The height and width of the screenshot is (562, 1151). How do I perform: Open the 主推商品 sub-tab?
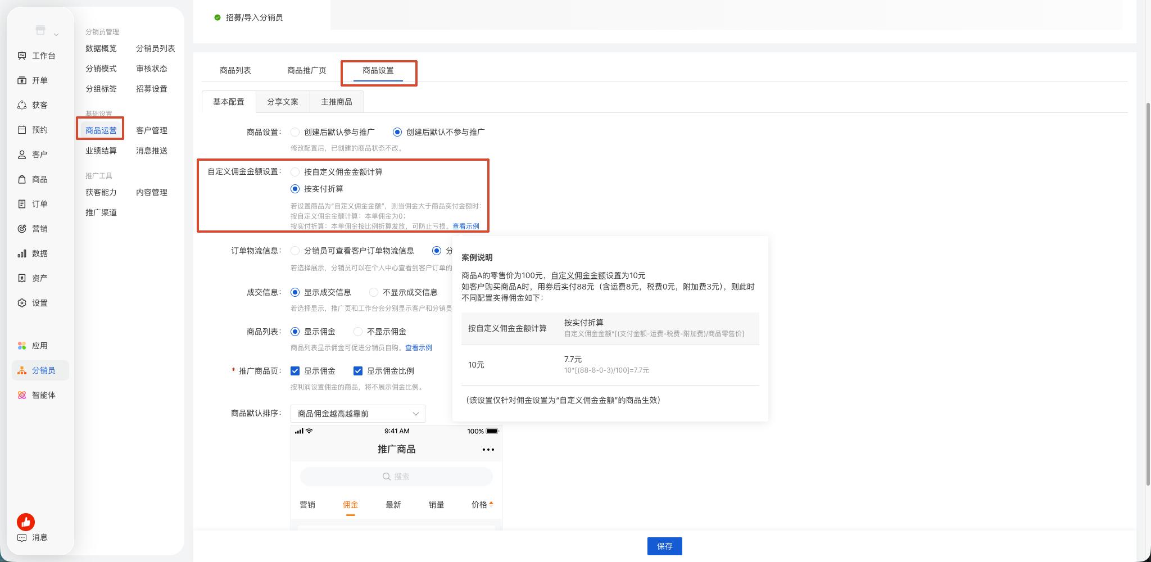coord(337,102)
